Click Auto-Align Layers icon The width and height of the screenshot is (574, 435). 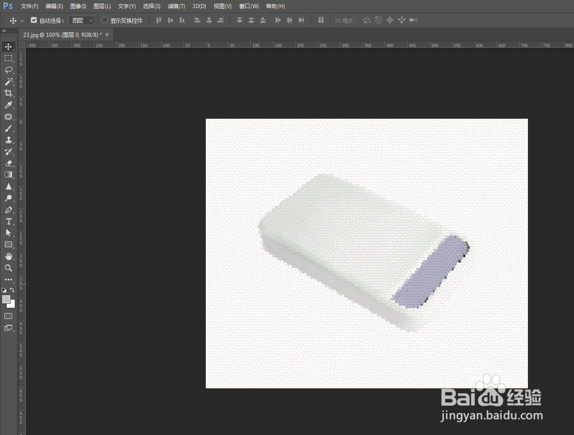tap(321, 20)
